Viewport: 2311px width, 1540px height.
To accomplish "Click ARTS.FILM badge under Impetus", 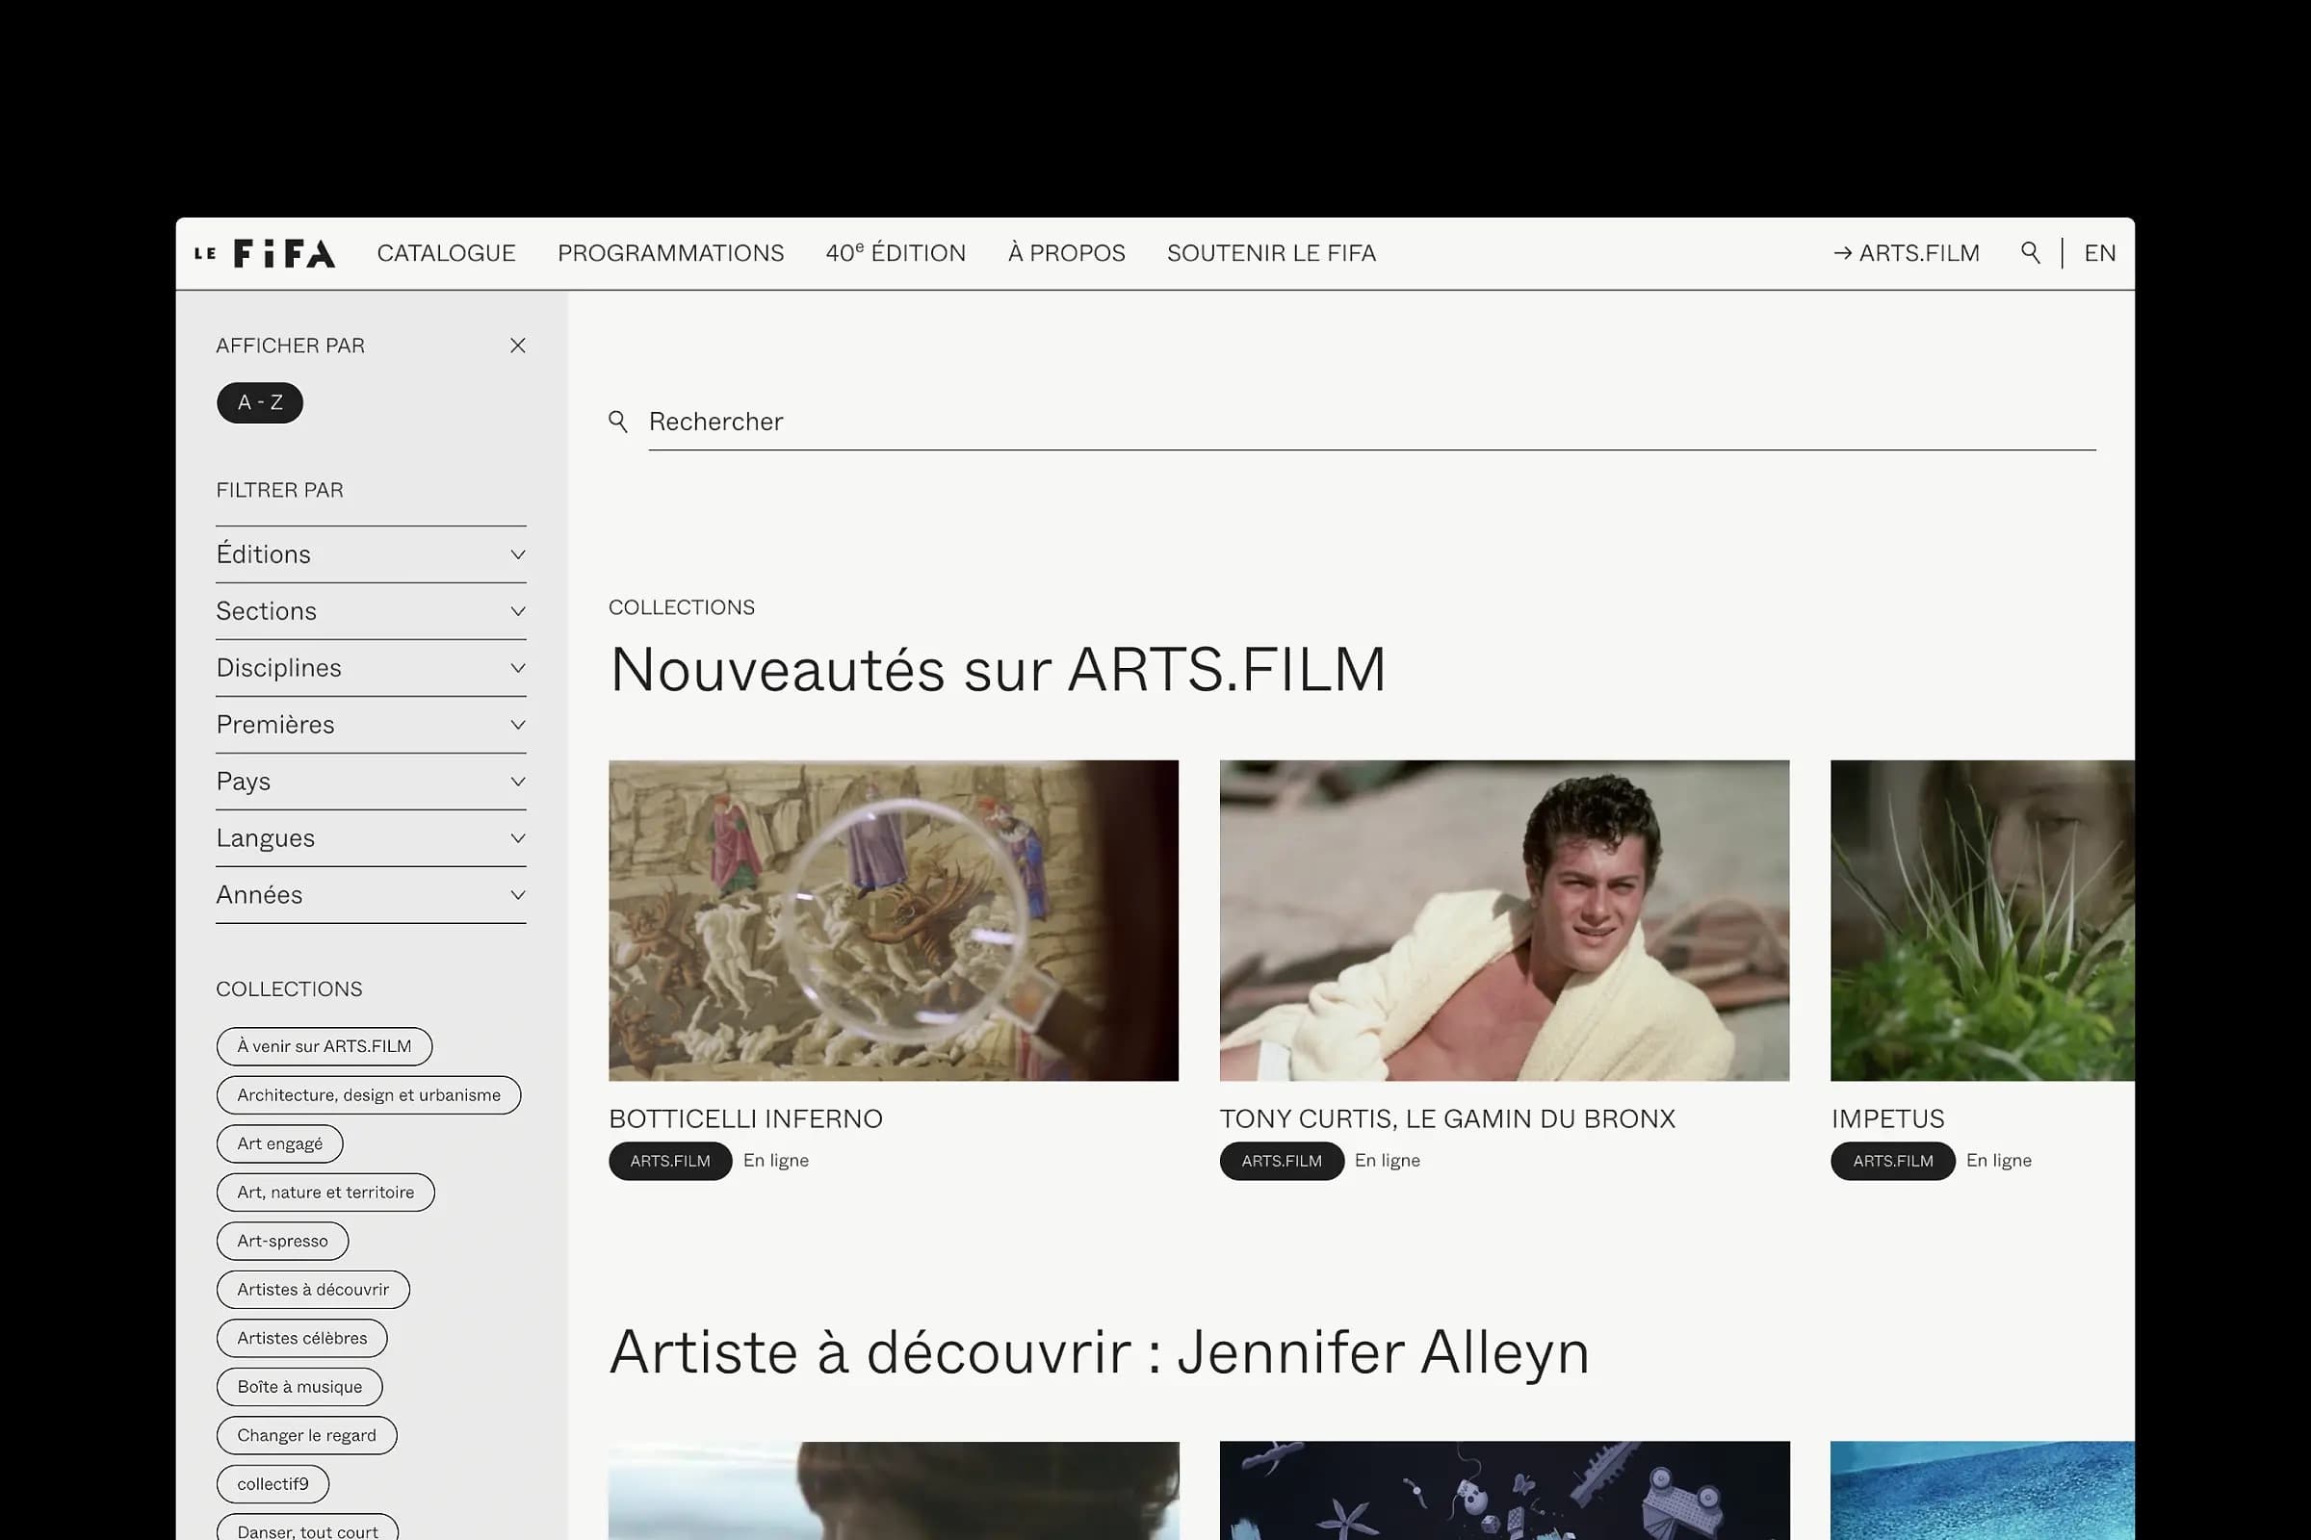I will 1892,1161.
